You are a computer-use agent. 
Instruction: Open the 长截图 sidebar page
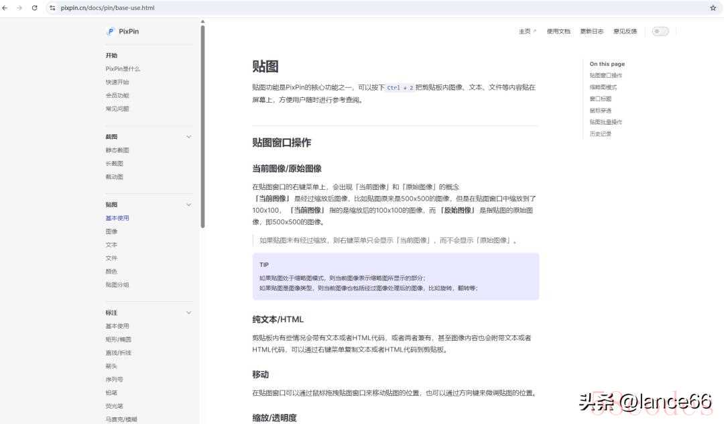(115, 164)
